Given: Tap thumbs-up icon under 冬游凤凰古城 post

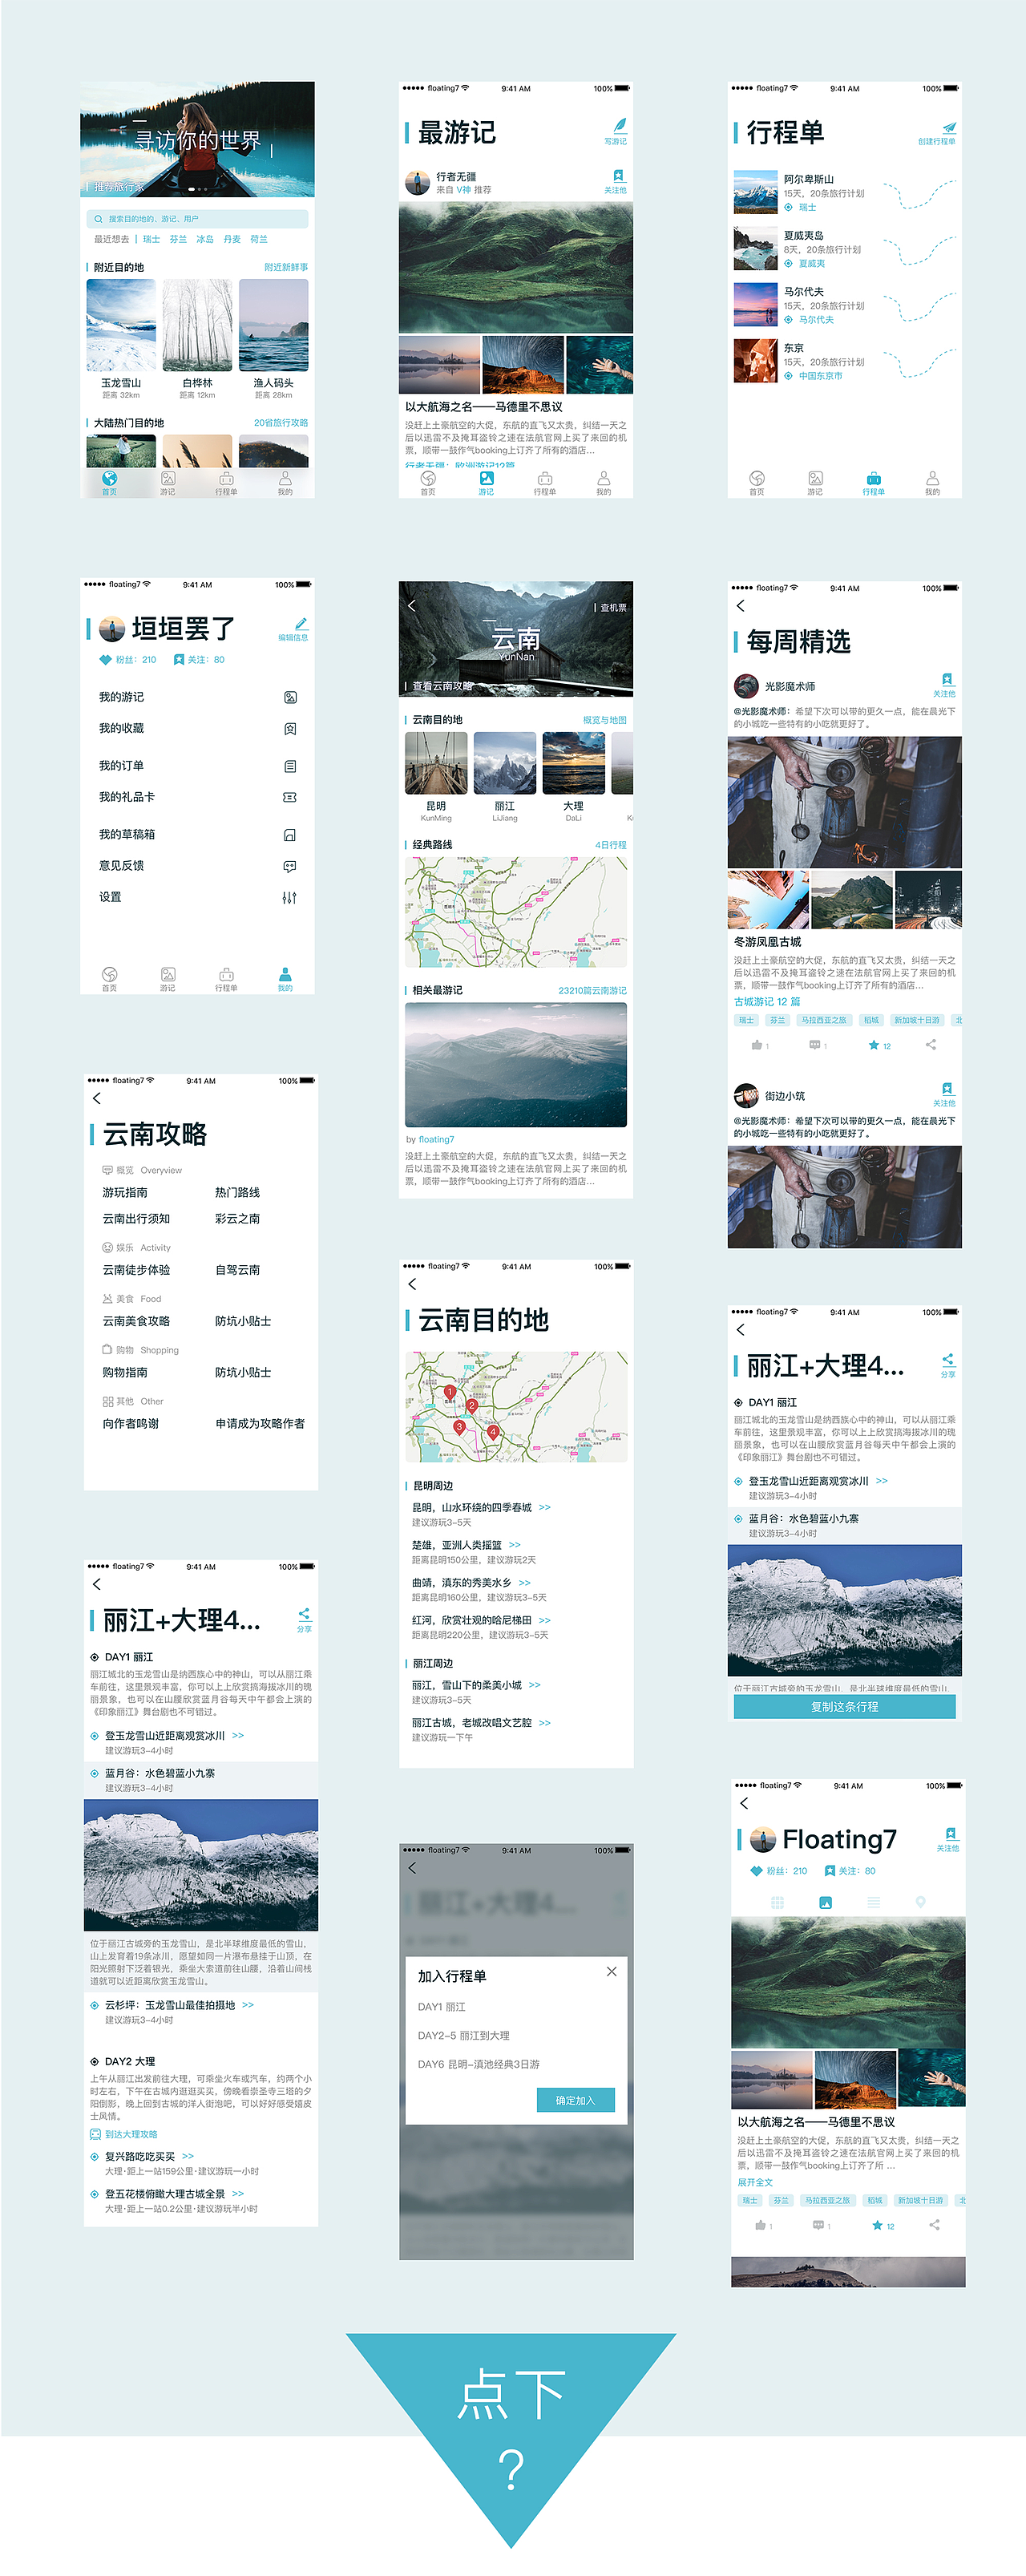Looking at the screenshot, I should pyautogui.click(x=757, y=1045).
